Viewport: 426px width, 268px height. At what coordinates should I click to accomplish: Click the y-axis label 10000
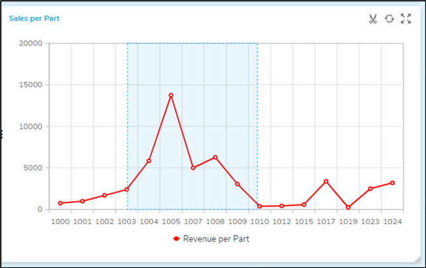pos(31,127)
